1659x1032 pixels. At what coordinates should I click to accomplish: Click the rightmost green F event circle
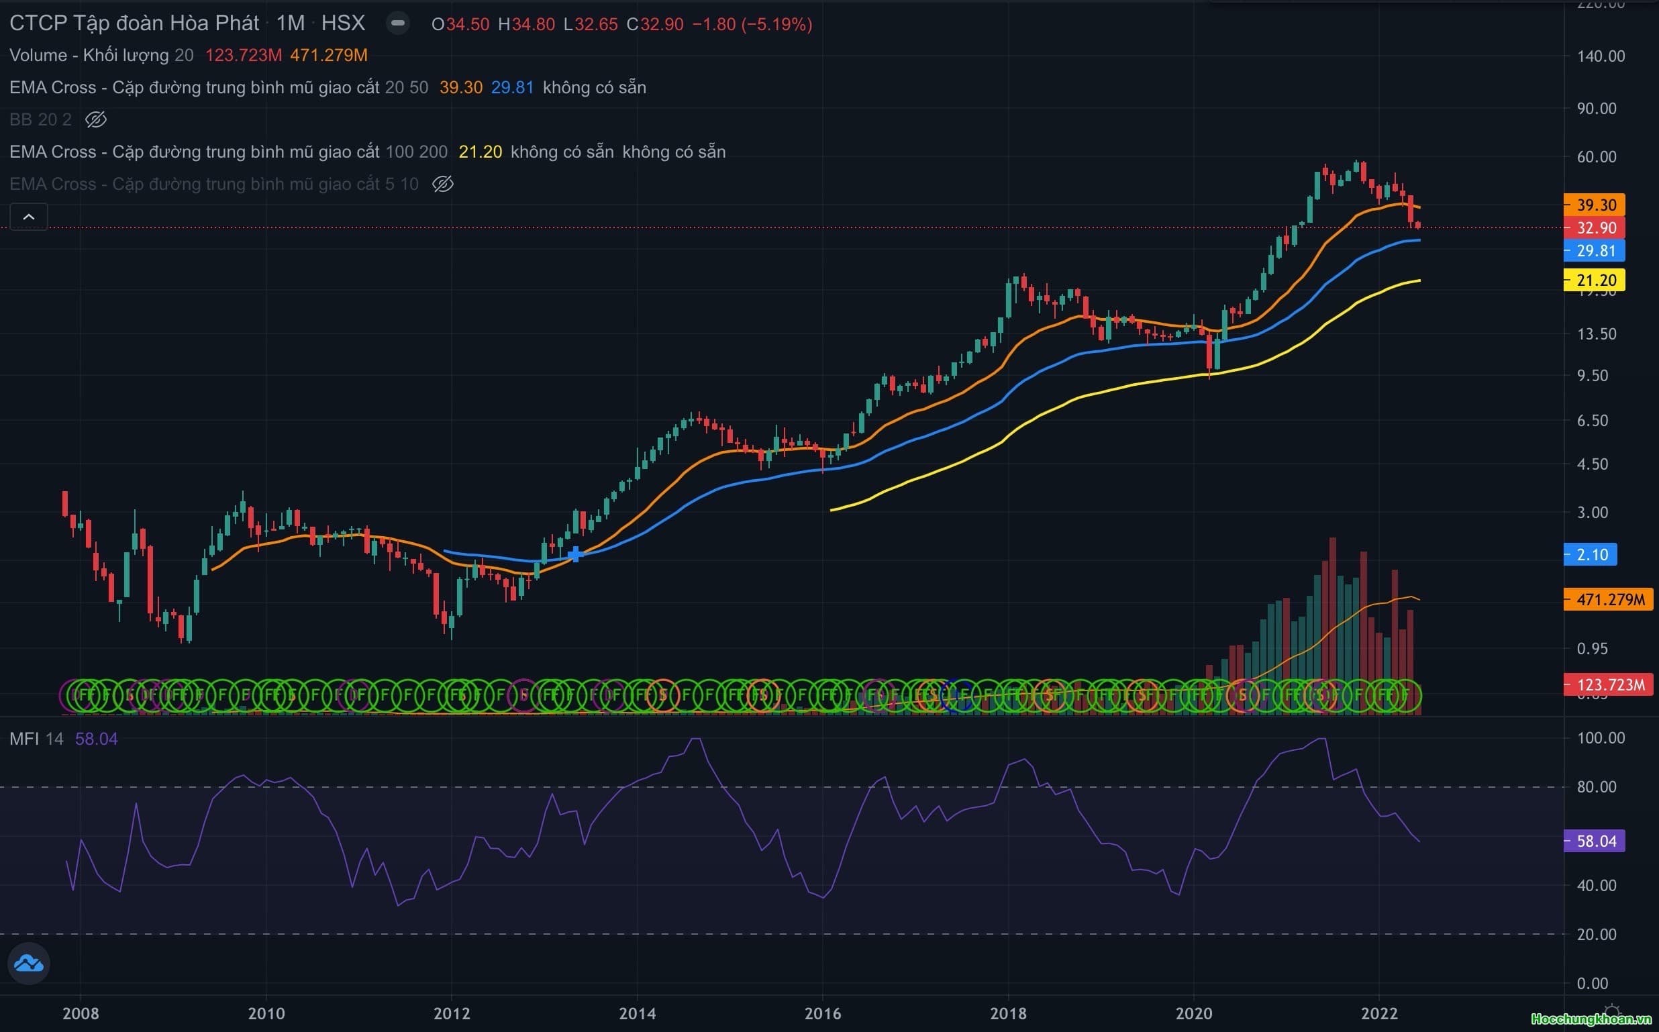pos(1405,696)
